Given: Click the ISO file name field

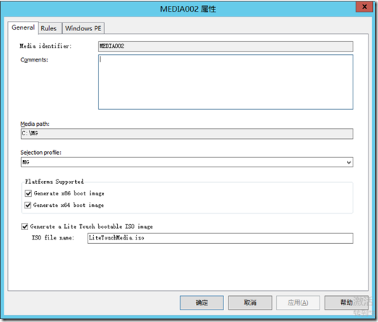Looking at the screenshot, I should [x=220, y=238].
